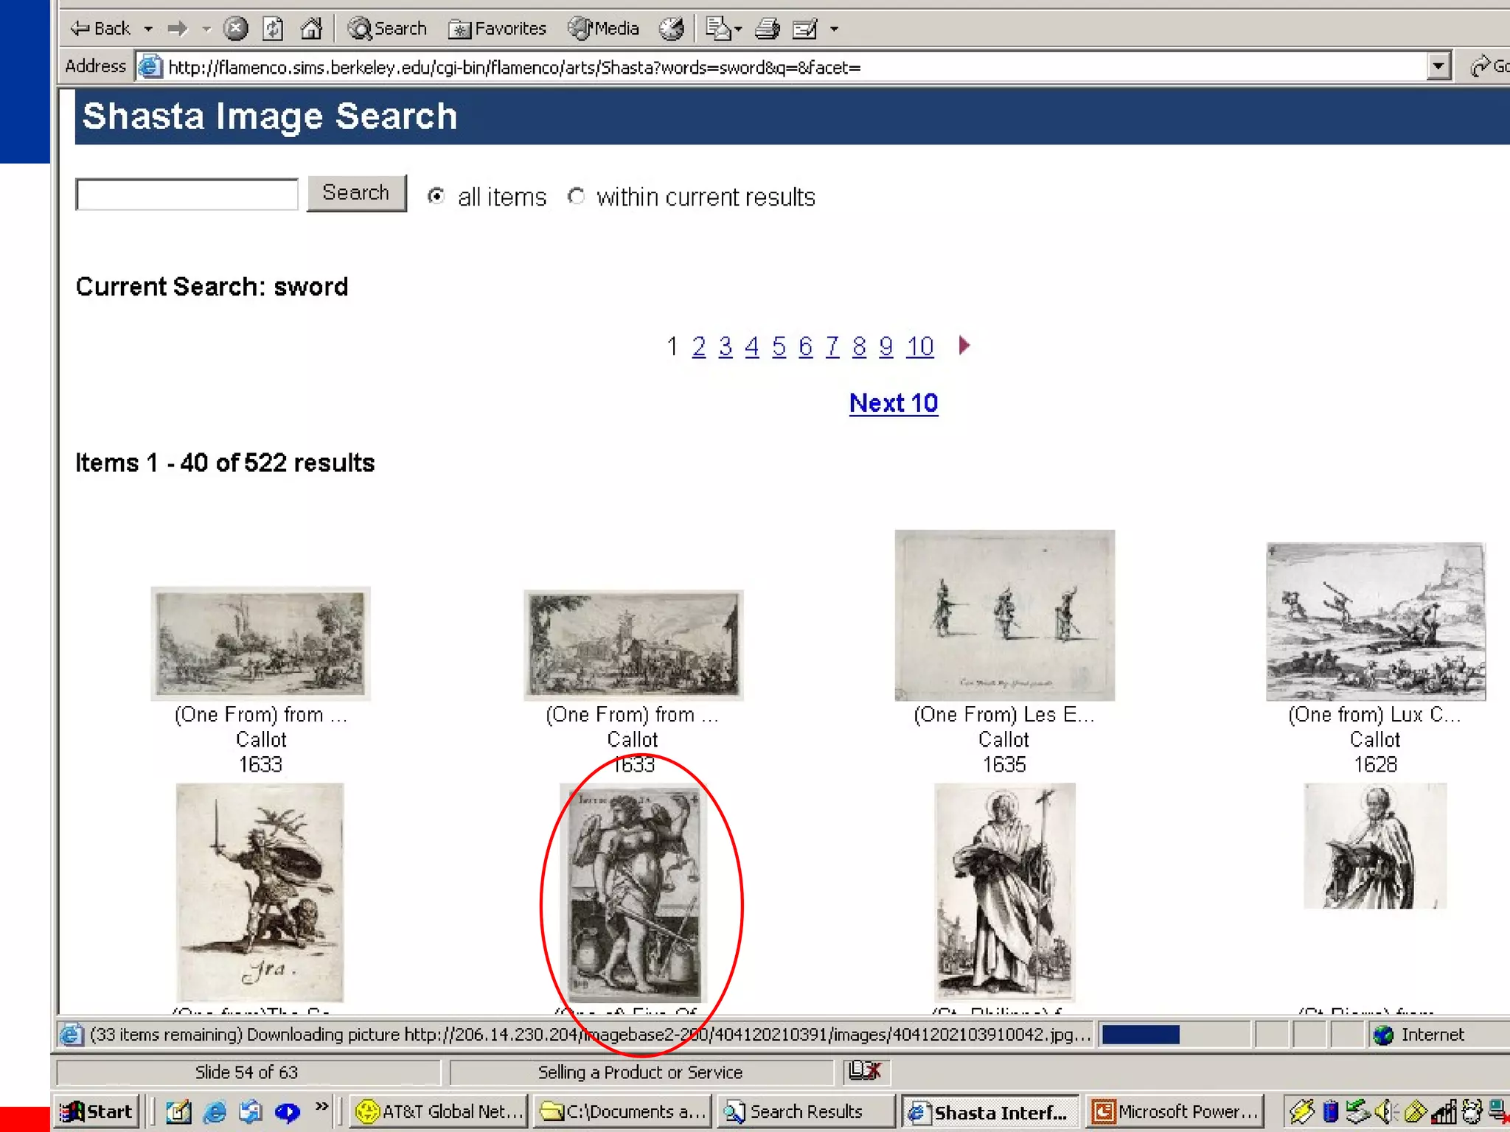The height and width of the screenshot is (1132, 1510).
Task: Open the Favorites toolbar button
Action: [498, 29]
